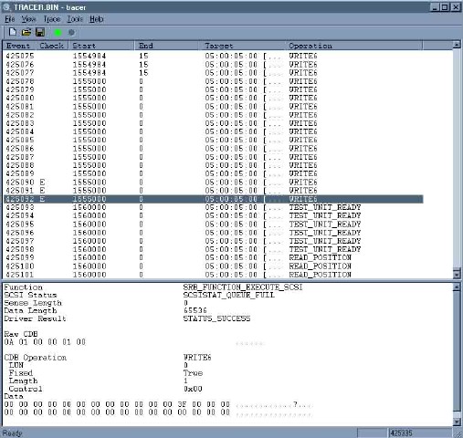
Task: Open the Tools menu
Action: point(75,19)
